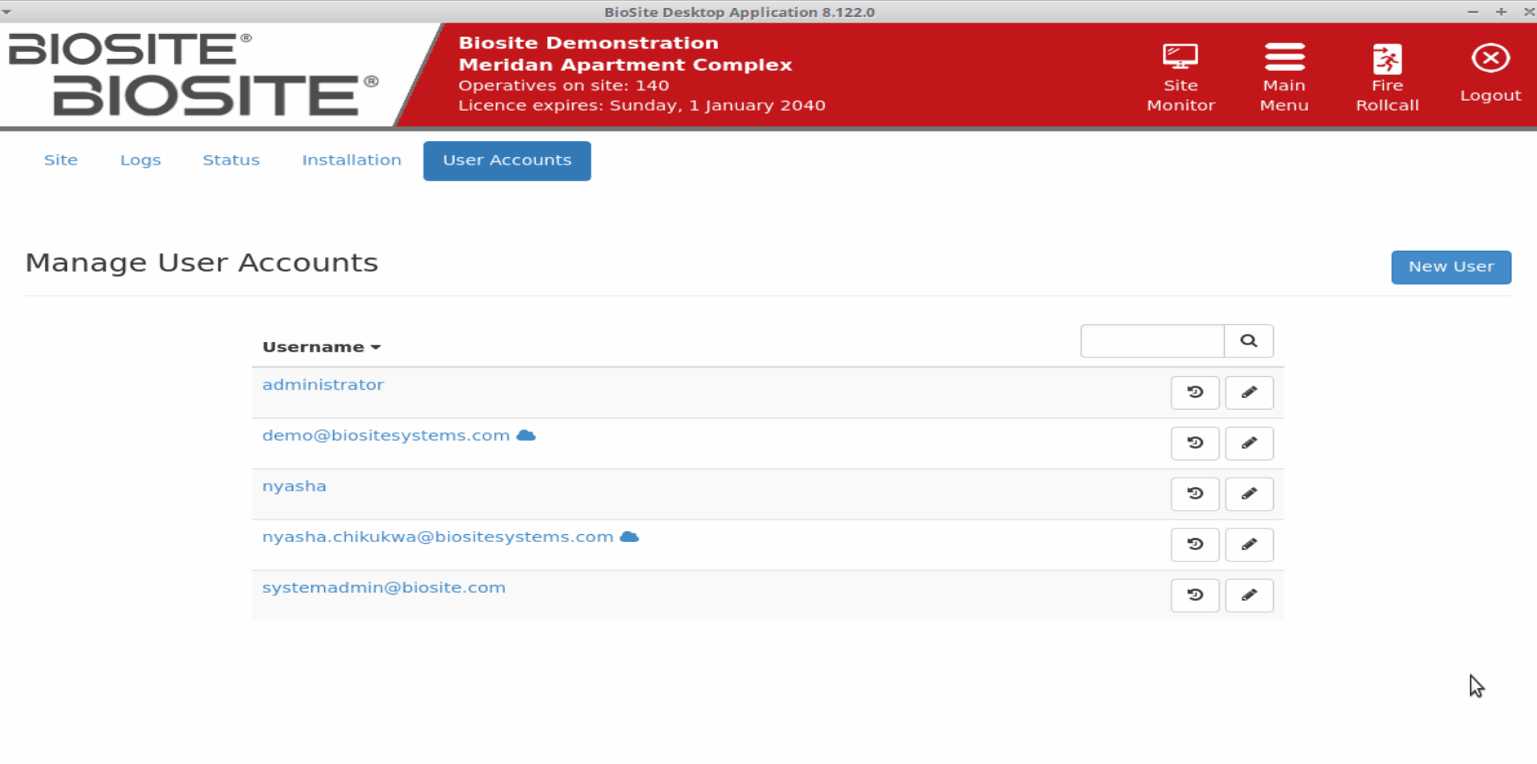Minimize the BioSite application window
The width and height of the screenshot is (1537, 764).
[x=1472, y=12]
